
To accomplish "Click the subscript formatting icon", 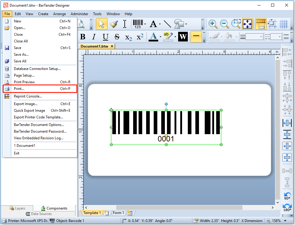I will 129,37.
